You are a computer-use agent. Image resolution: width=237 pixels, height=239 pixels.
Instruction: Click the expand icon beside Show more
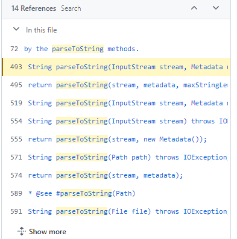pos(22,231)
